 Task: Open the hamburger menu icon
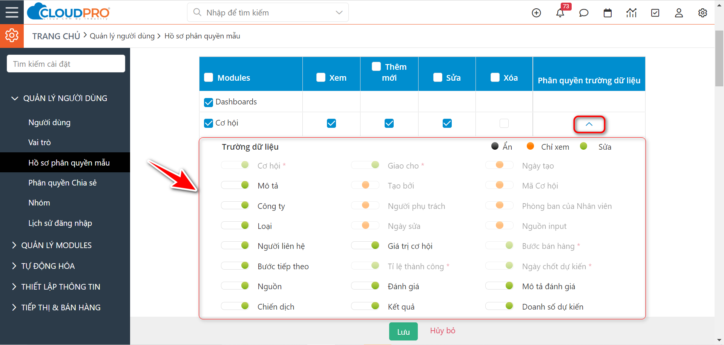12,12
